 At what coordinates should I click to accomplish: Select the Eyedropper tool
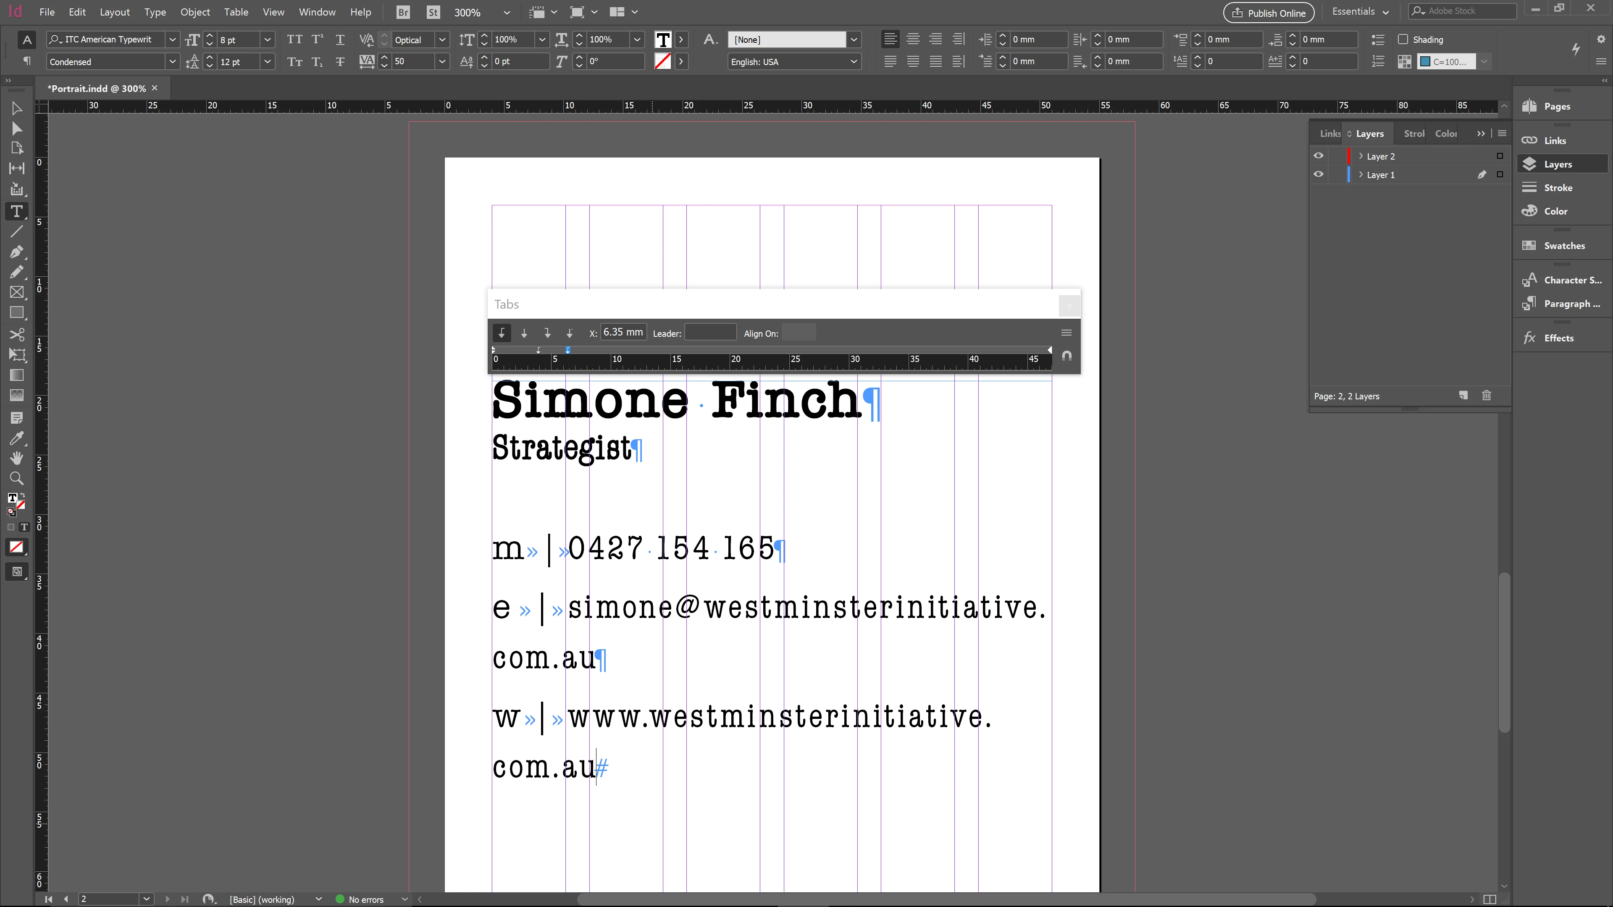17,438
